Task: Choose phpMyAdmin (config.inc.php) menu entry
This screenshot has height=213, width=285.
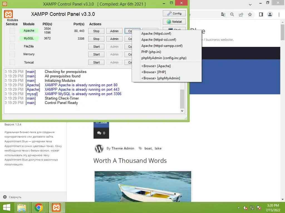Action: (167, 58)
